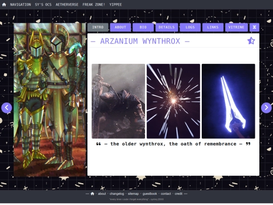Open the LOGS tab
Screen dimensions: 273x205
pos(190,27)
